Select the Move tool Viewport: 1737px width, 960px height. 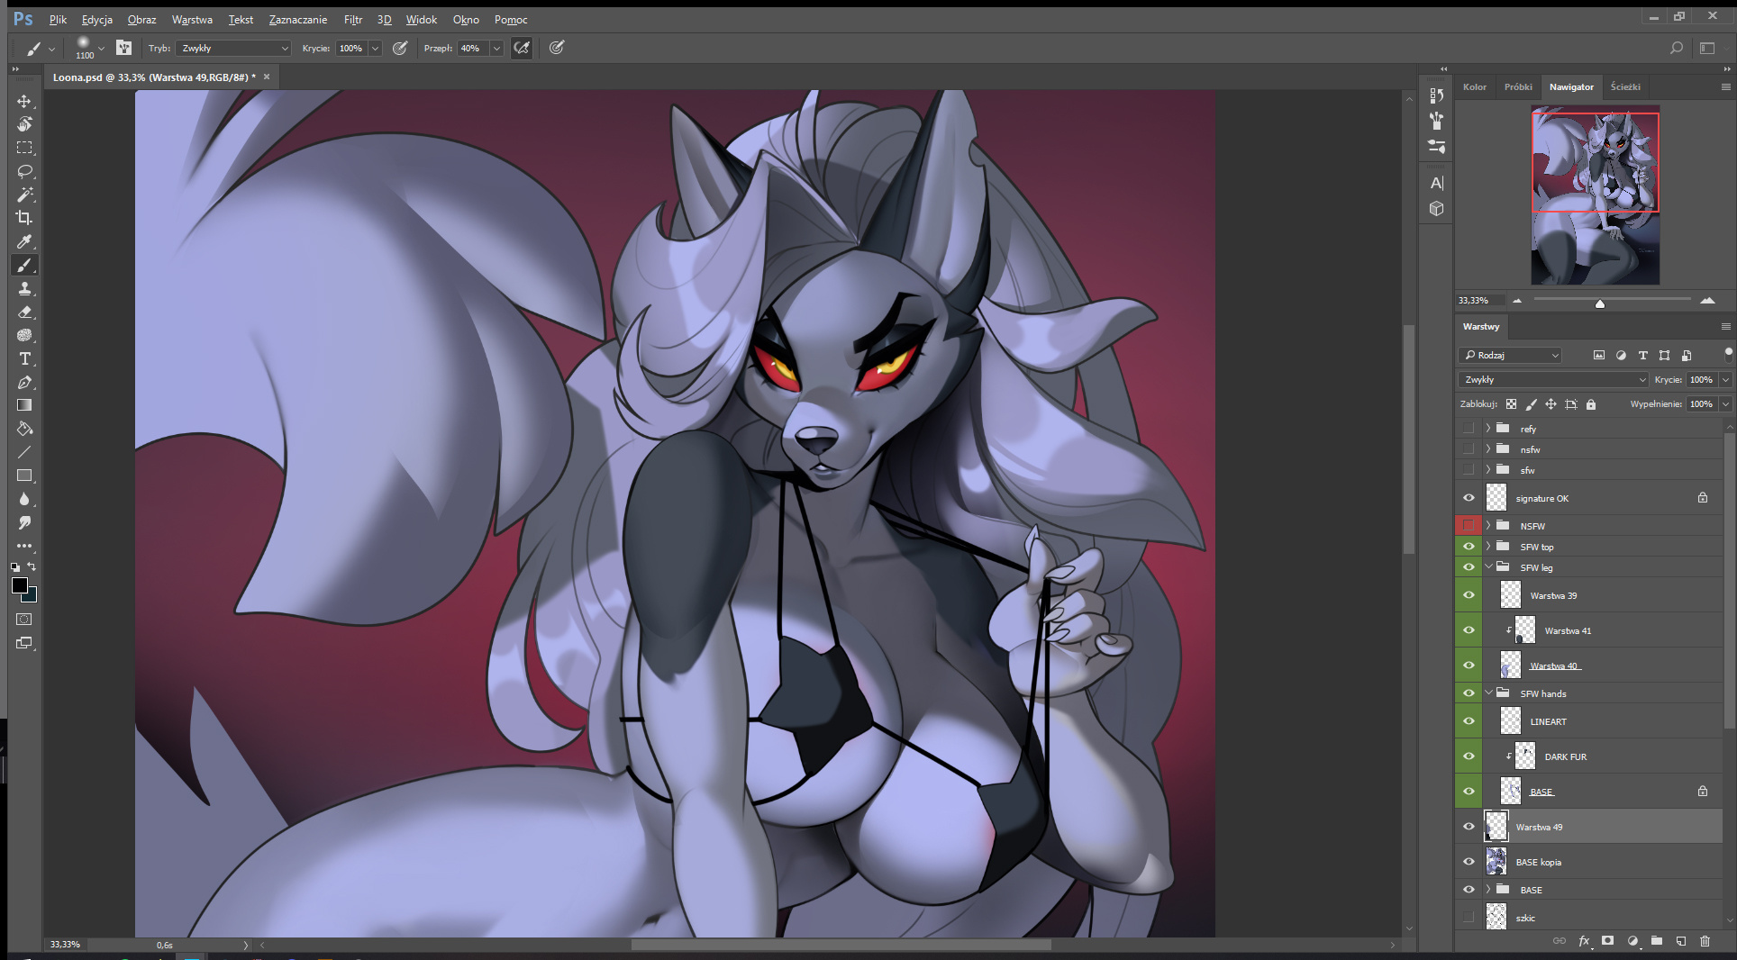coord(24,101)
